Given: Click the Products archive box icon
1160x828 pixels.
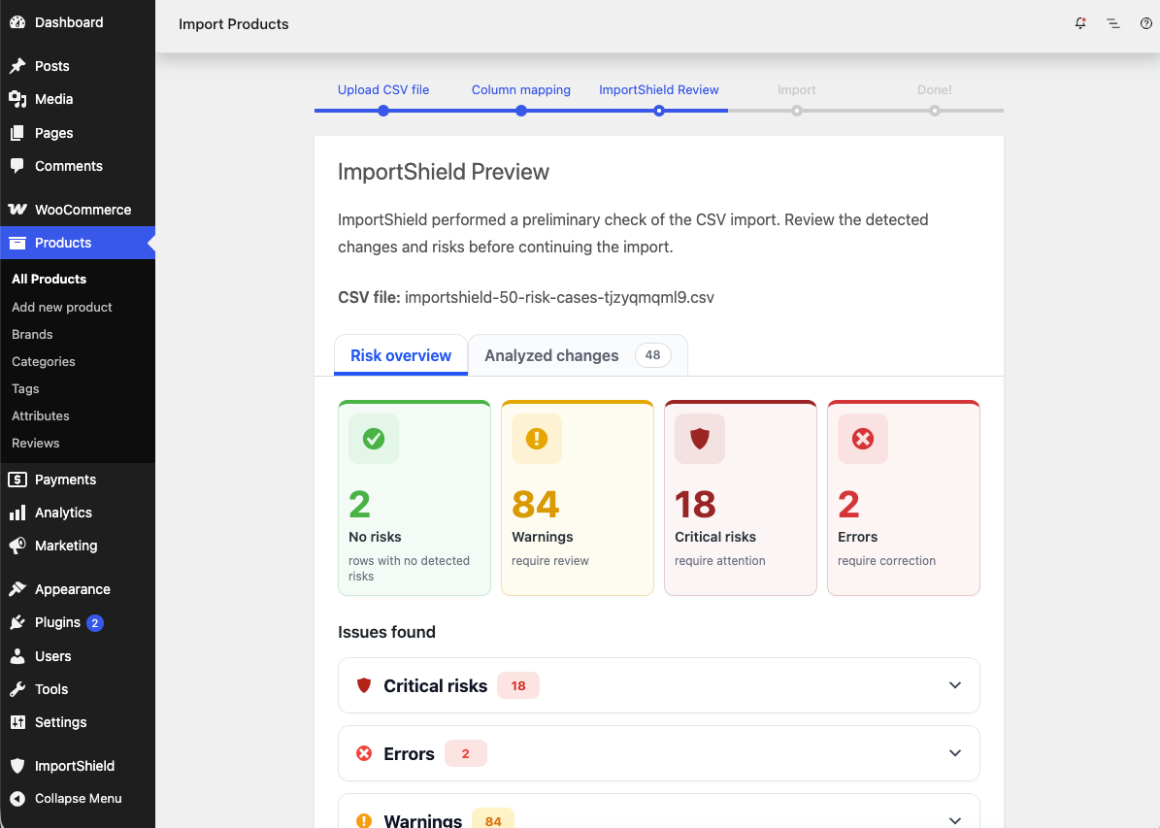Looking at the screenshot, I should coord(17,243).
